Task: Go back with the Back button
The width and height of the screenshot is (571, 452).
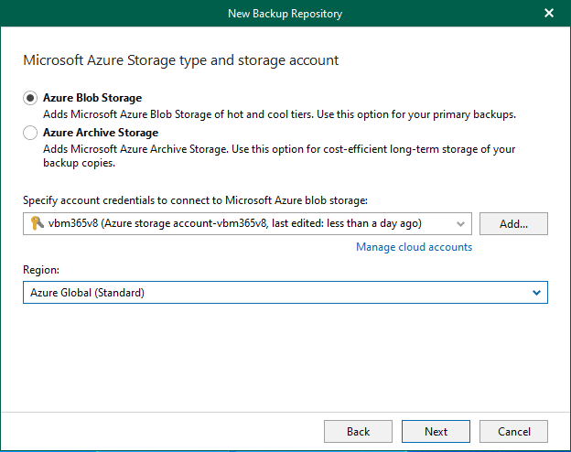Action: [x=358, y=431]
